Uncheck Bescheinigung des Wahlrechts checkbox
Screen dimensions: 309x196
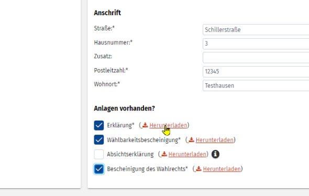pos(99,169)
